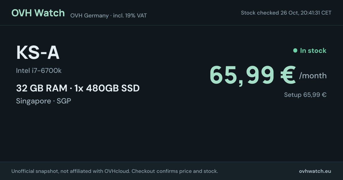Click the OVH Germany region label
The height and width of the screenshot is (180, 343).
click(x=89, y=16)
